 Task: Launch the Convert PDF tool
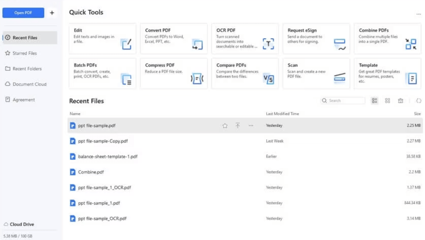point(173,39)
